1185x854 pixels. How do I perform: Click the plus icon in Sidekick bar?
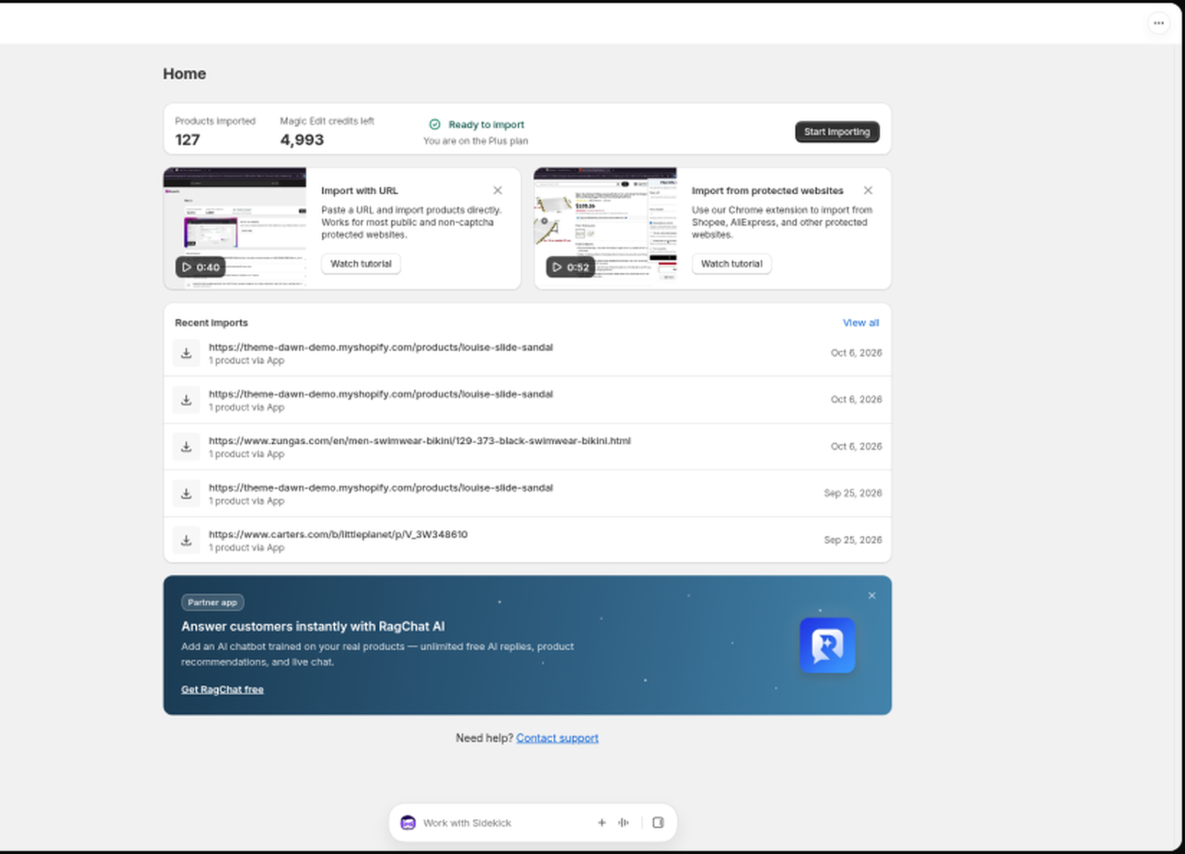point(602,822)
